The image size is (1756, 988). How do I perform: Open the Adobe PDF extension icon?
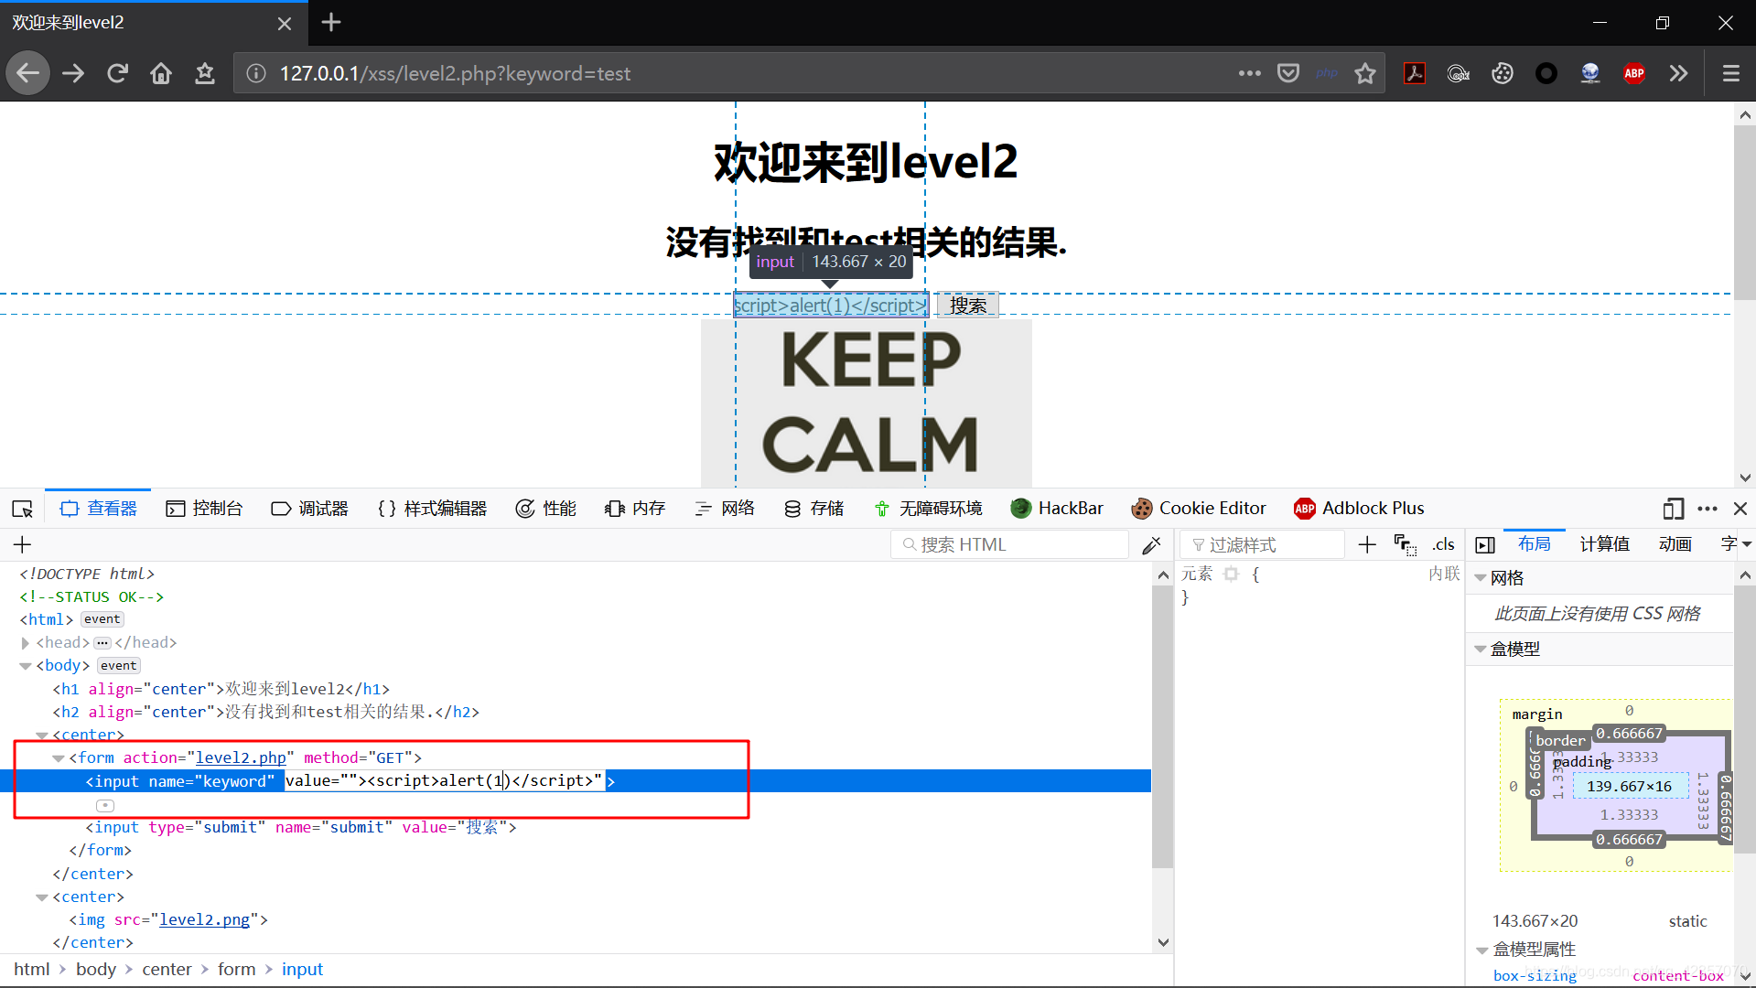point(1415,73)
